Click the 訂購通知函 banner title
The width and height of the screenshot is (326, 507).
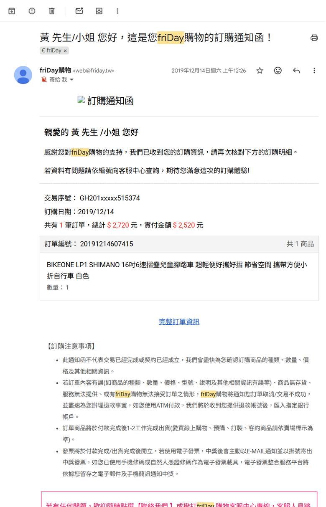[x=111, y=100]
